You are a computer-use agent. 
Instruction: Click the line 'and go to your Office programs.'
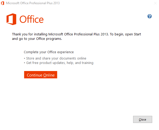37,39
